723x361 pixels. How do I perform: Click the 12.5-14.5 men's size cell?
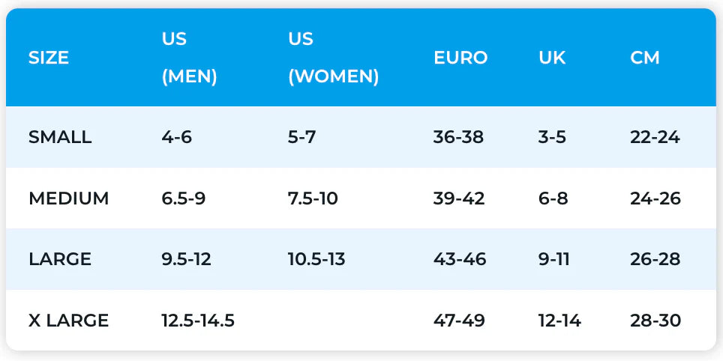[198, 321]
